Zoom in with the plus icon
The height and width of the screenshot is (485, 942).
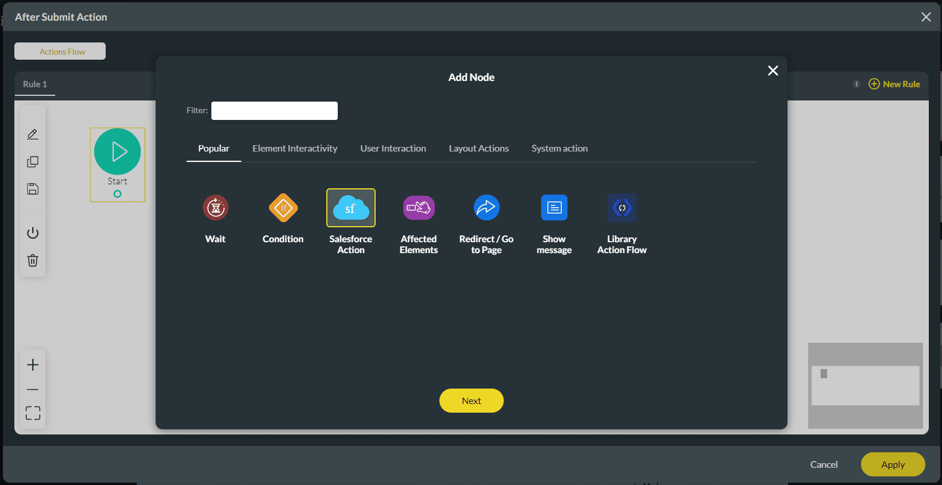[x=33, y=365]
